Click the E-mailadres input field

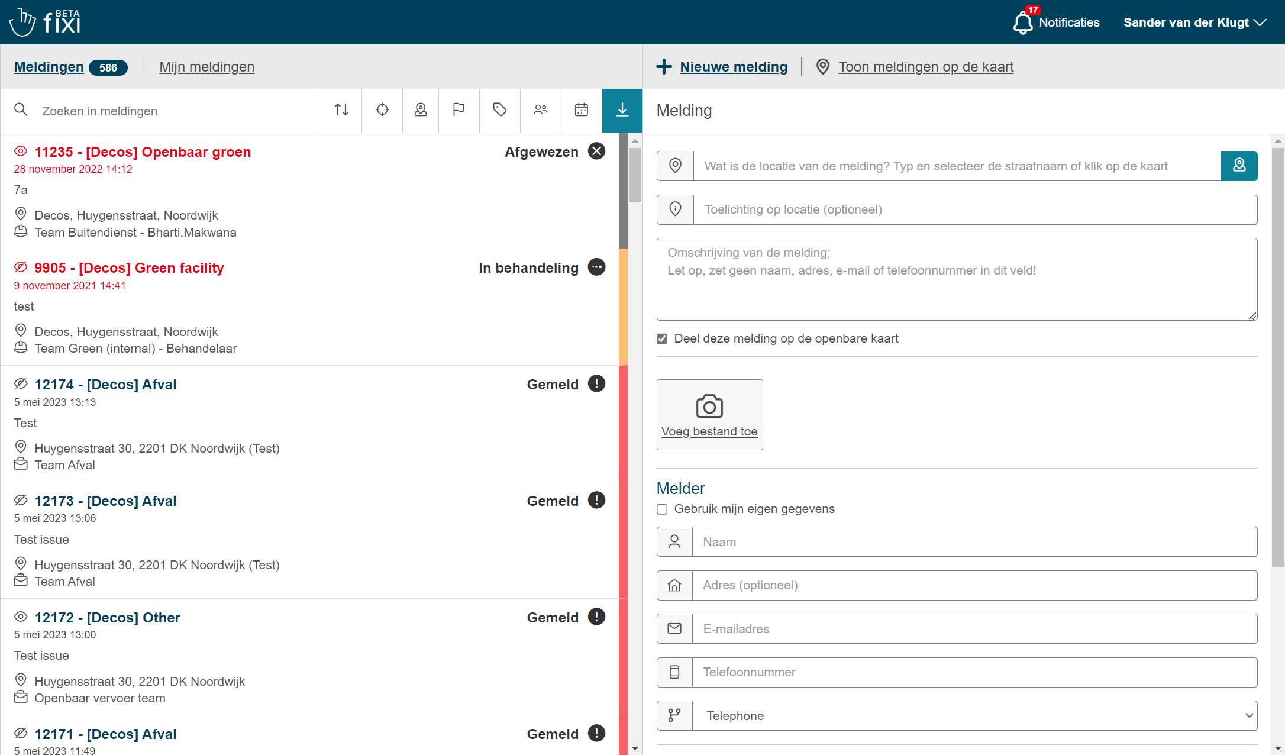974,628
